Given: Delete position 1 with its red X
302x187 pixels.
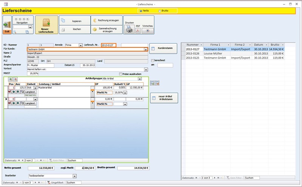Looking at the screenshot, I should 10,92.
